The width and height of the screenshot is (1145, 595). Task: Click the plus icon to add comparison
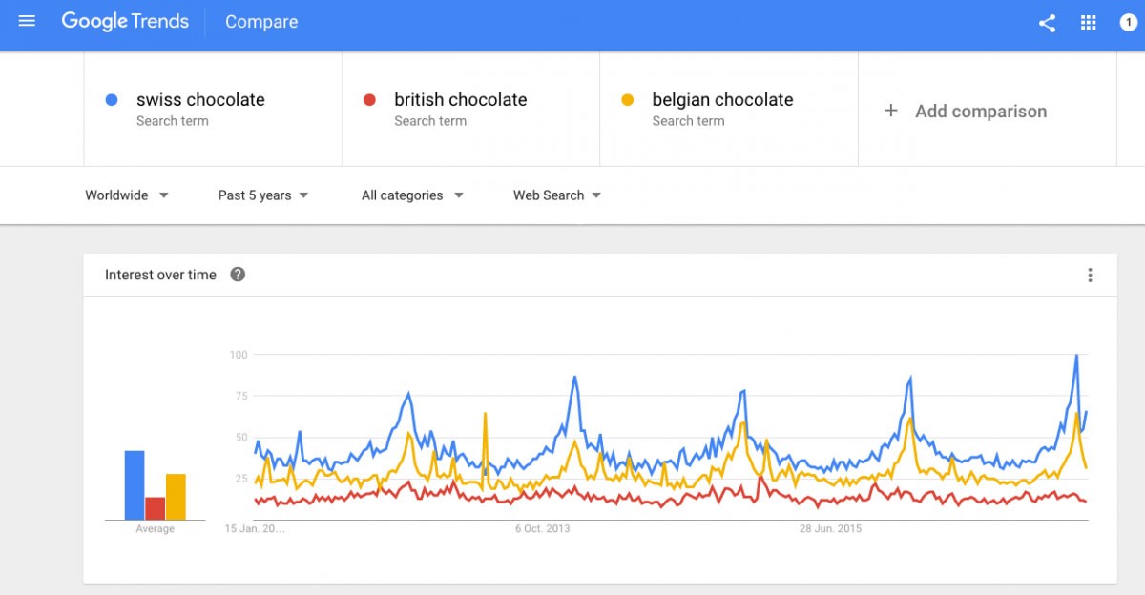coord(891,111)
